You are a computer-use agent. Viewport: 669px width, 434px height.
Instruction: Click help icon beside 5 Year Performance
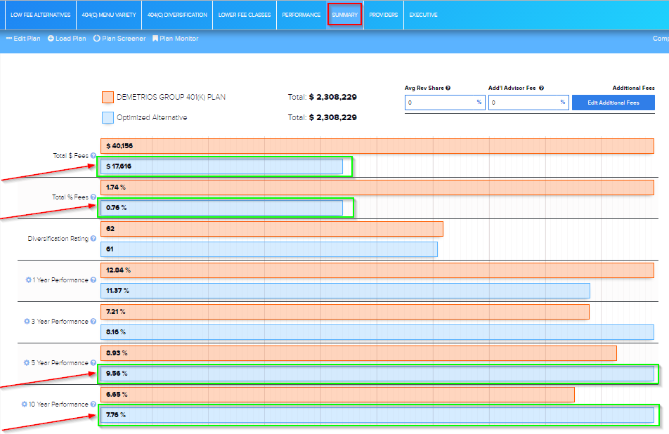[x=93, y=363]
